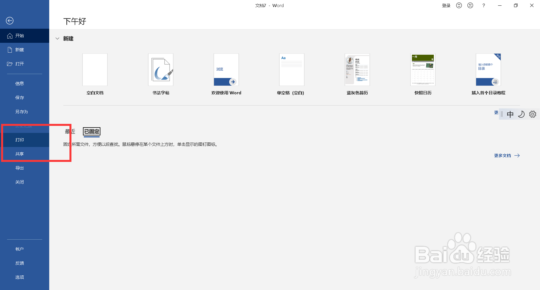Viewport: 540px width, 290px height.
Task: Open the 信息 page
Action: pyautogui.click(x=24, y=84)
